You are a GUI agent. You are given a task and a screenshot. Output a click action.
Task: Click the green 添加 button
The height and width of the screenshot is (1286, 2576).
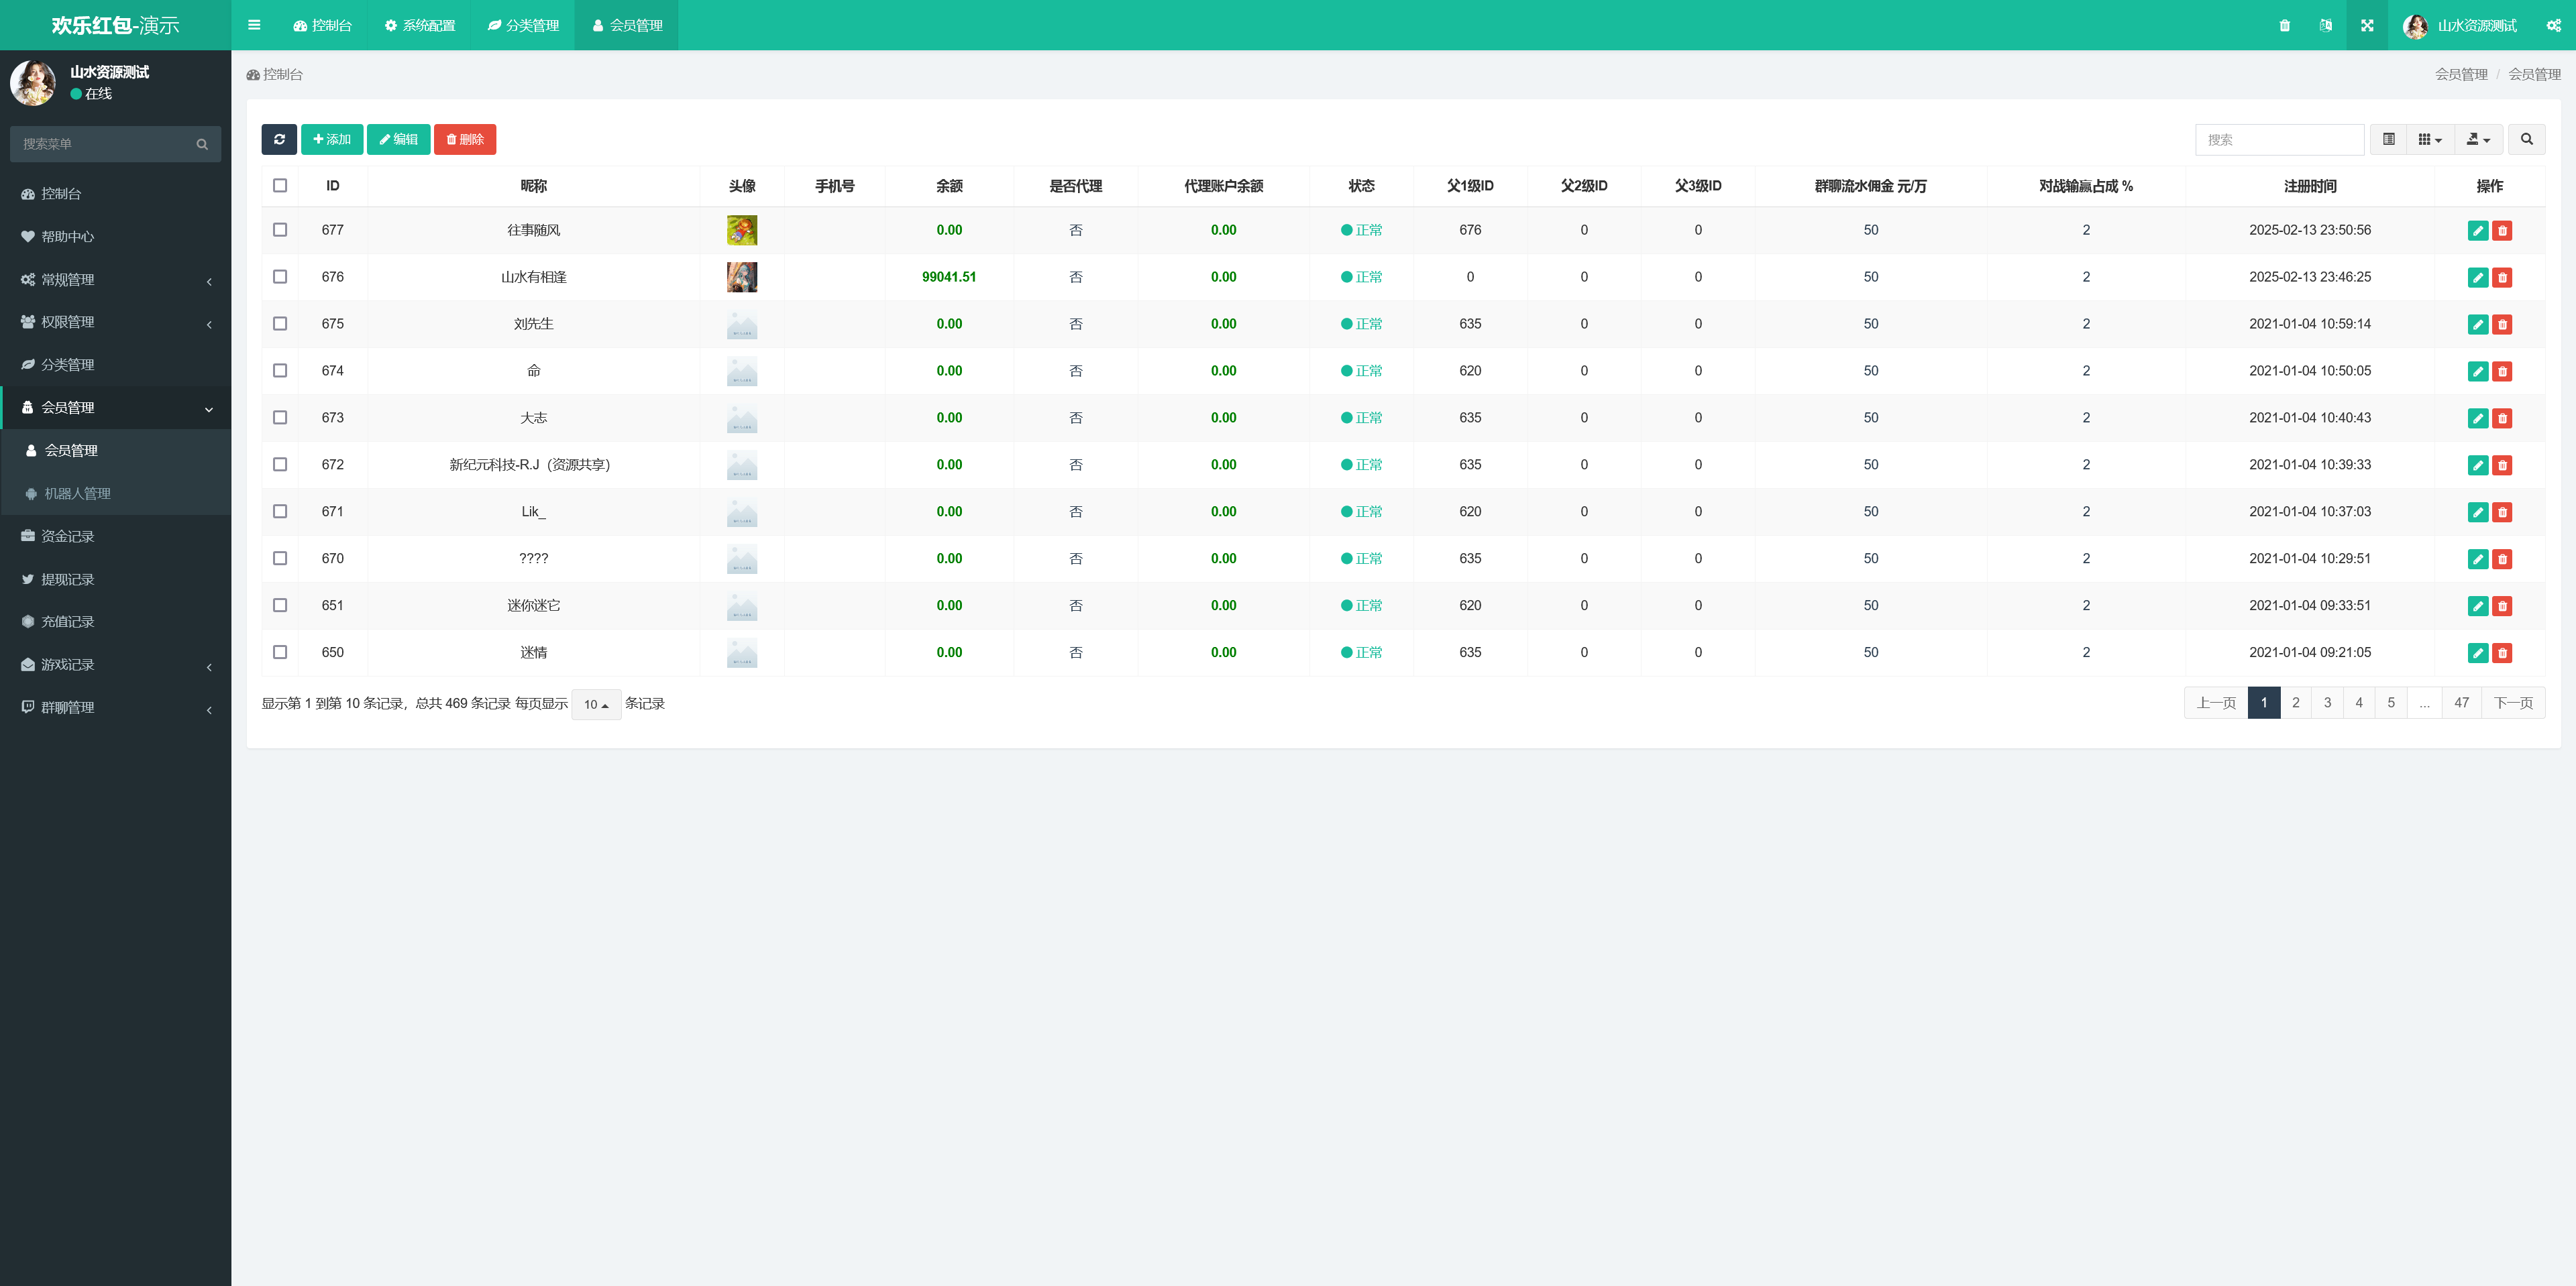(x=332, y=139)
